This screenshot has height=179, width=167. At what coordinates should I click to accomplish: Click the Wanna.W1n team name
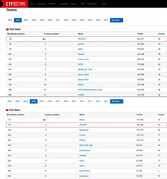[x=84, y=79]
